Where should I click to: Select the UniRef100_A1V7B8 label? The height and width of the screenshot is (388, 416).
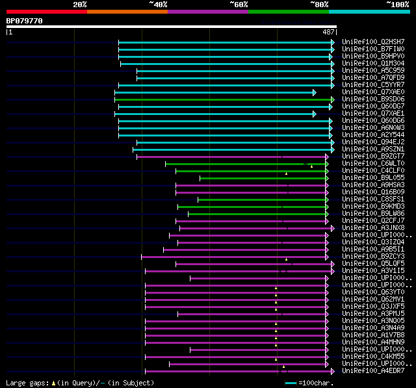pos(373,335)
